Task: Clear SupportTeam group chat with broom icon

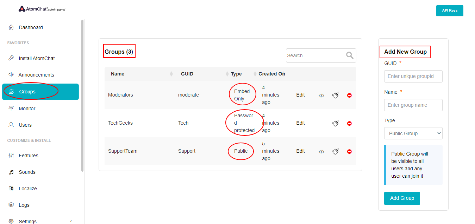Action: pos(336,151)
